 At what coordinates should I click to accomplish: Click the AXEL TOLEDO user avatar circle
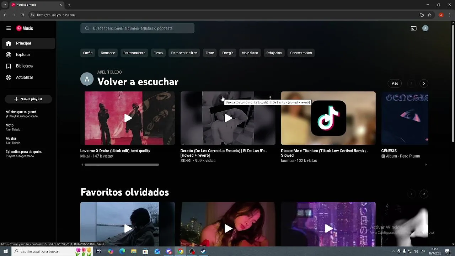[x=87, y=79]
